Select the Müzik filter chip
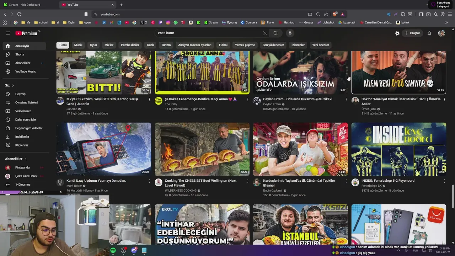455x256 pixels. pos(78,45)
